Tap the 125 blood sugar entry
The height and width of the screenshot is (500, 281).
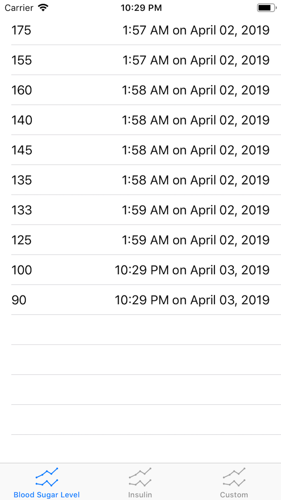point(140,240)
